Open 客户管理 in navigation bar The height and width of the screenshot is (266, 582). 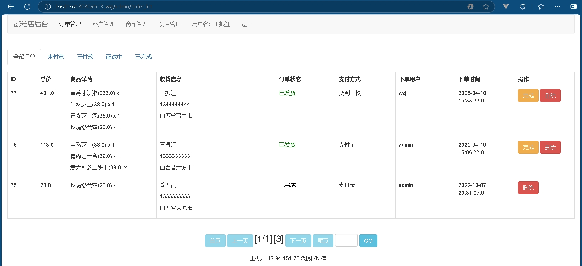103,24
